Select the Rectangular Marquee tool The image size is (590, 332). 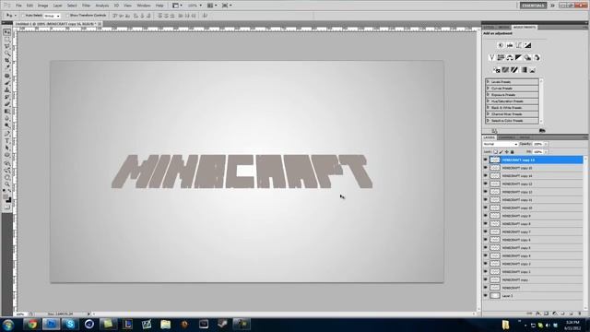pos(6,40)
